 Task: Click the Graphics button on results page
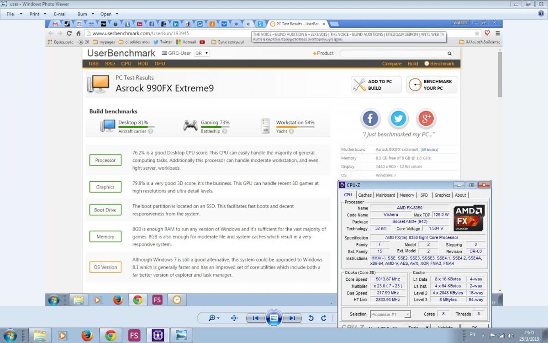point(105,187)
